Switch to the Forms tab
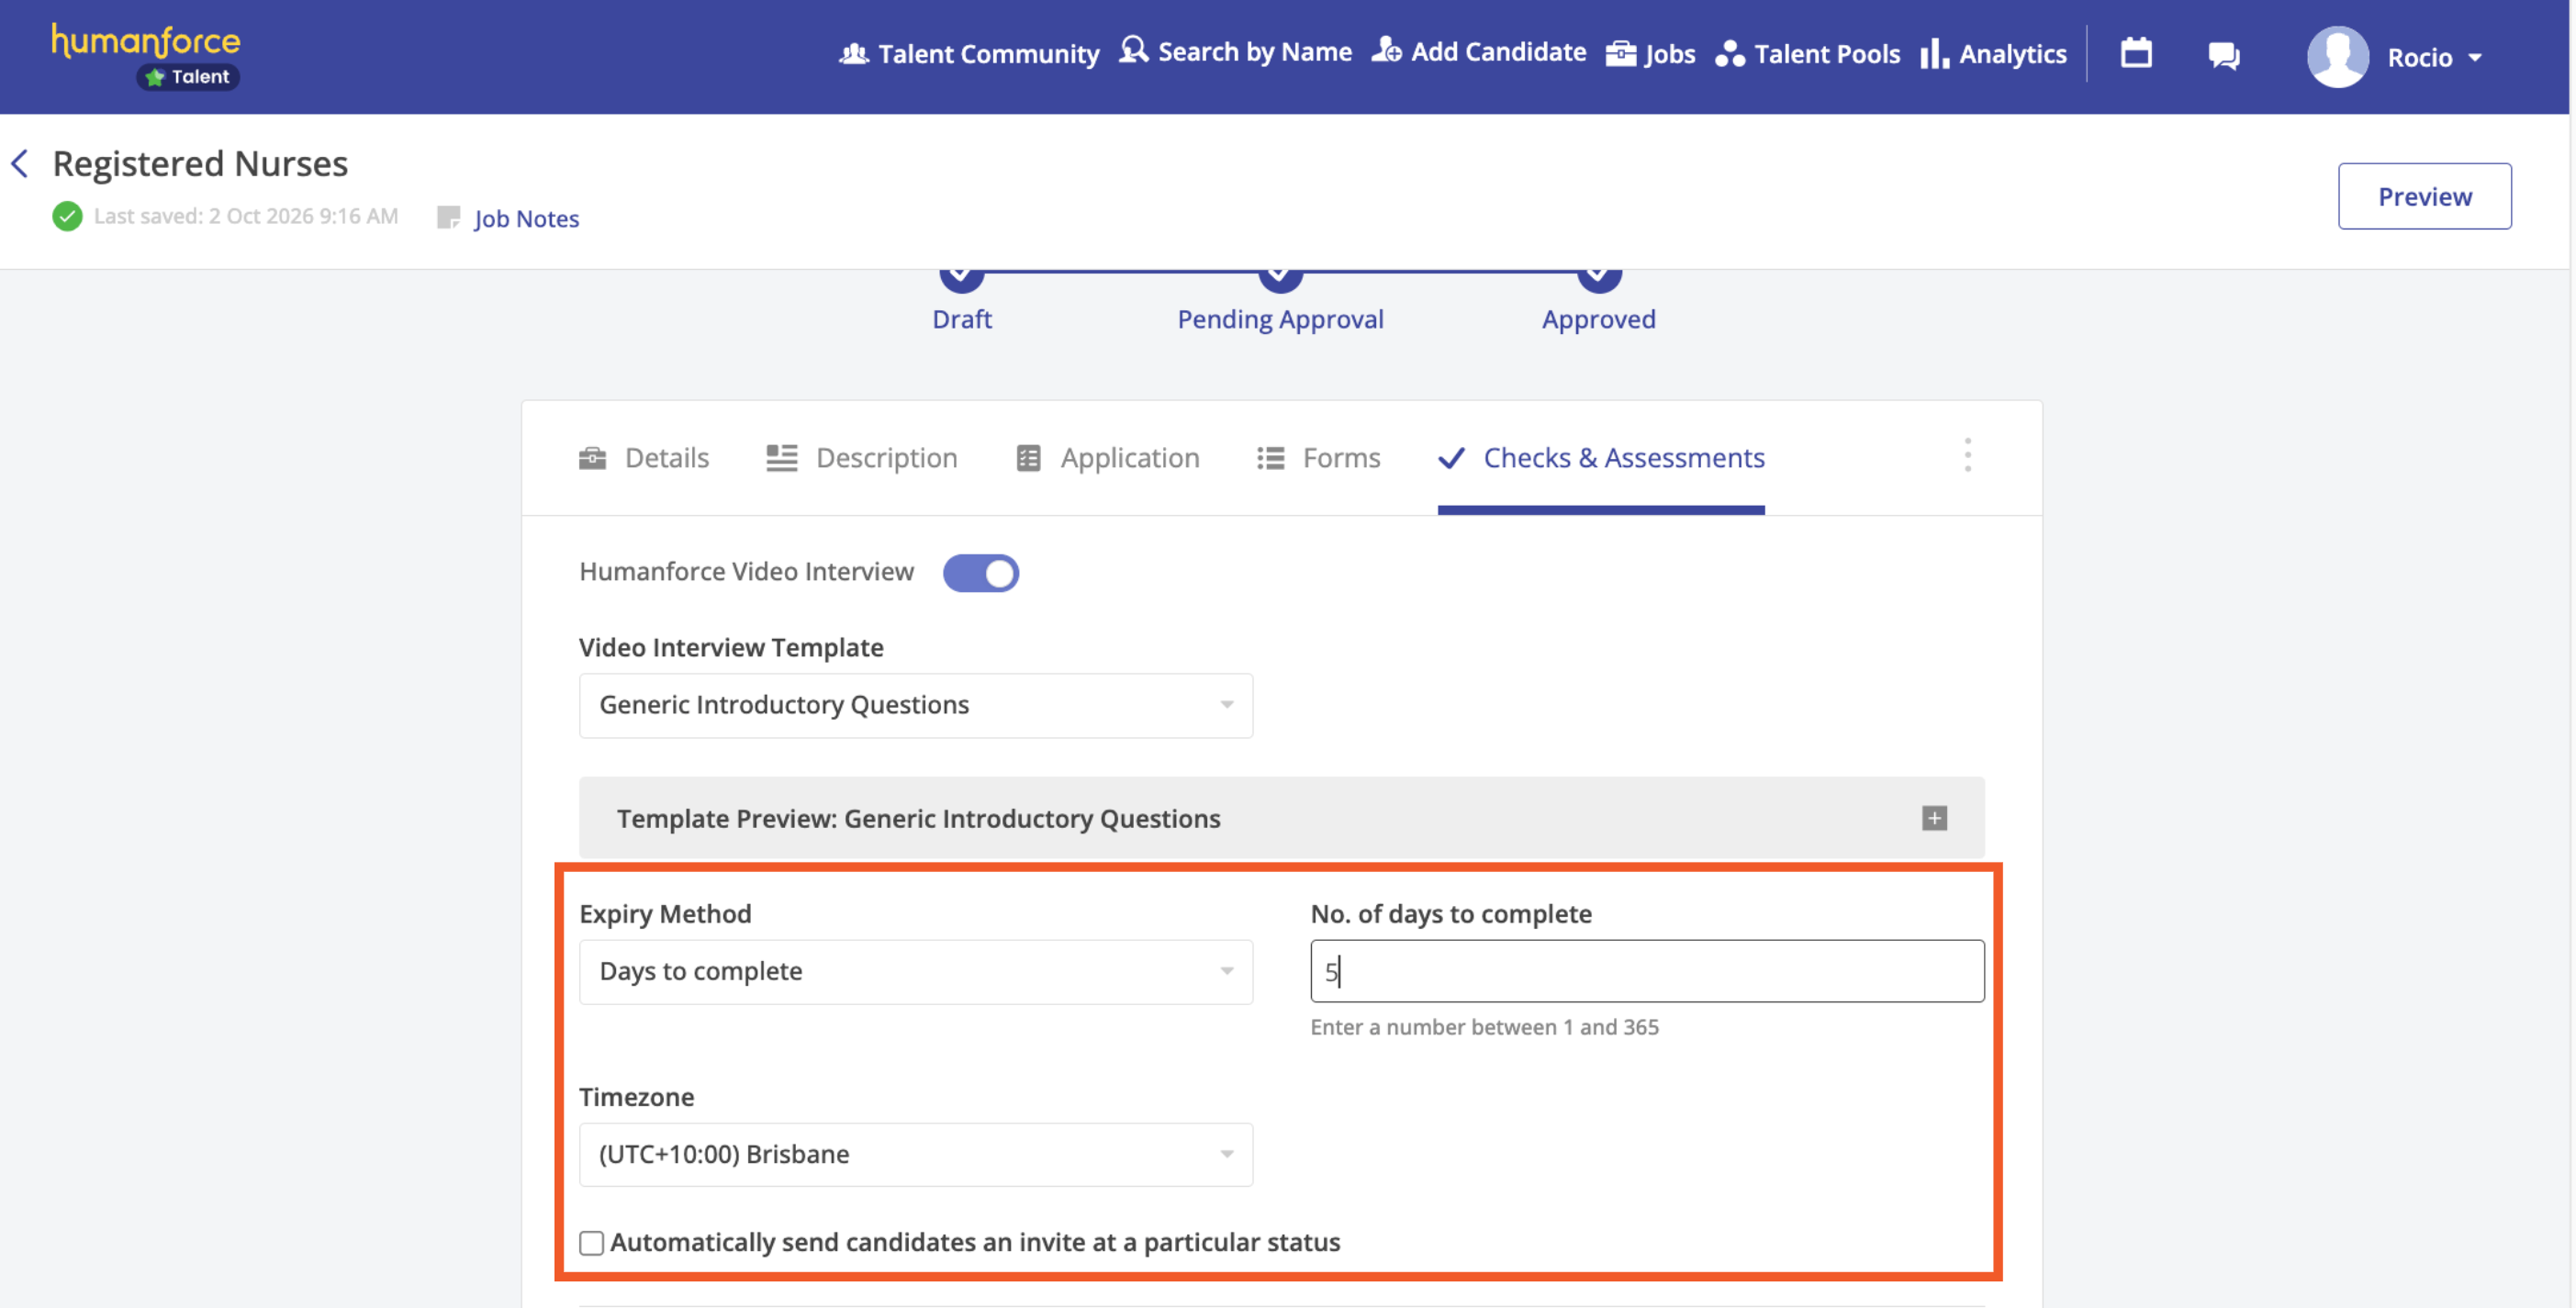This screenshot has width=2576, height=1308. pyautogui.click(x=1318, y=458)
